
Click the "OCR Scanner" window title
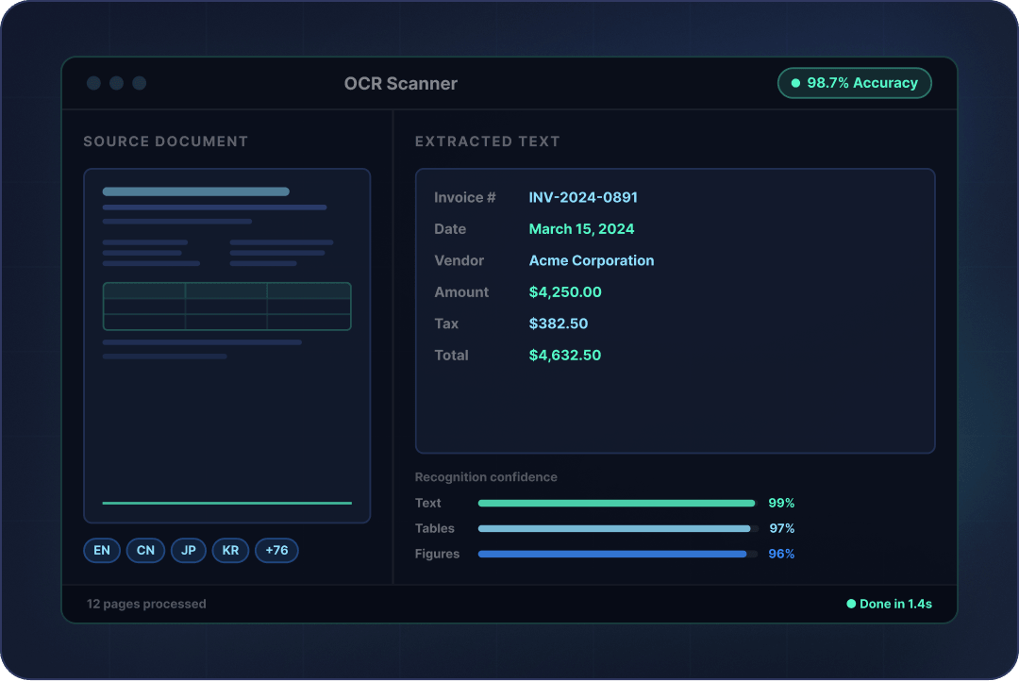[x=400, y=83]
